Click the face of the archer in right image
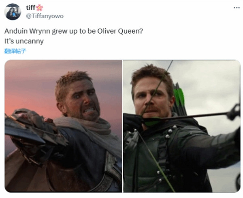 pos(151,99)
